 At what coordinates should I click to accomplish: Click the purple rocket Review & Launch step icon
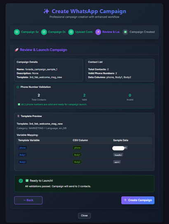pos(98,32)
